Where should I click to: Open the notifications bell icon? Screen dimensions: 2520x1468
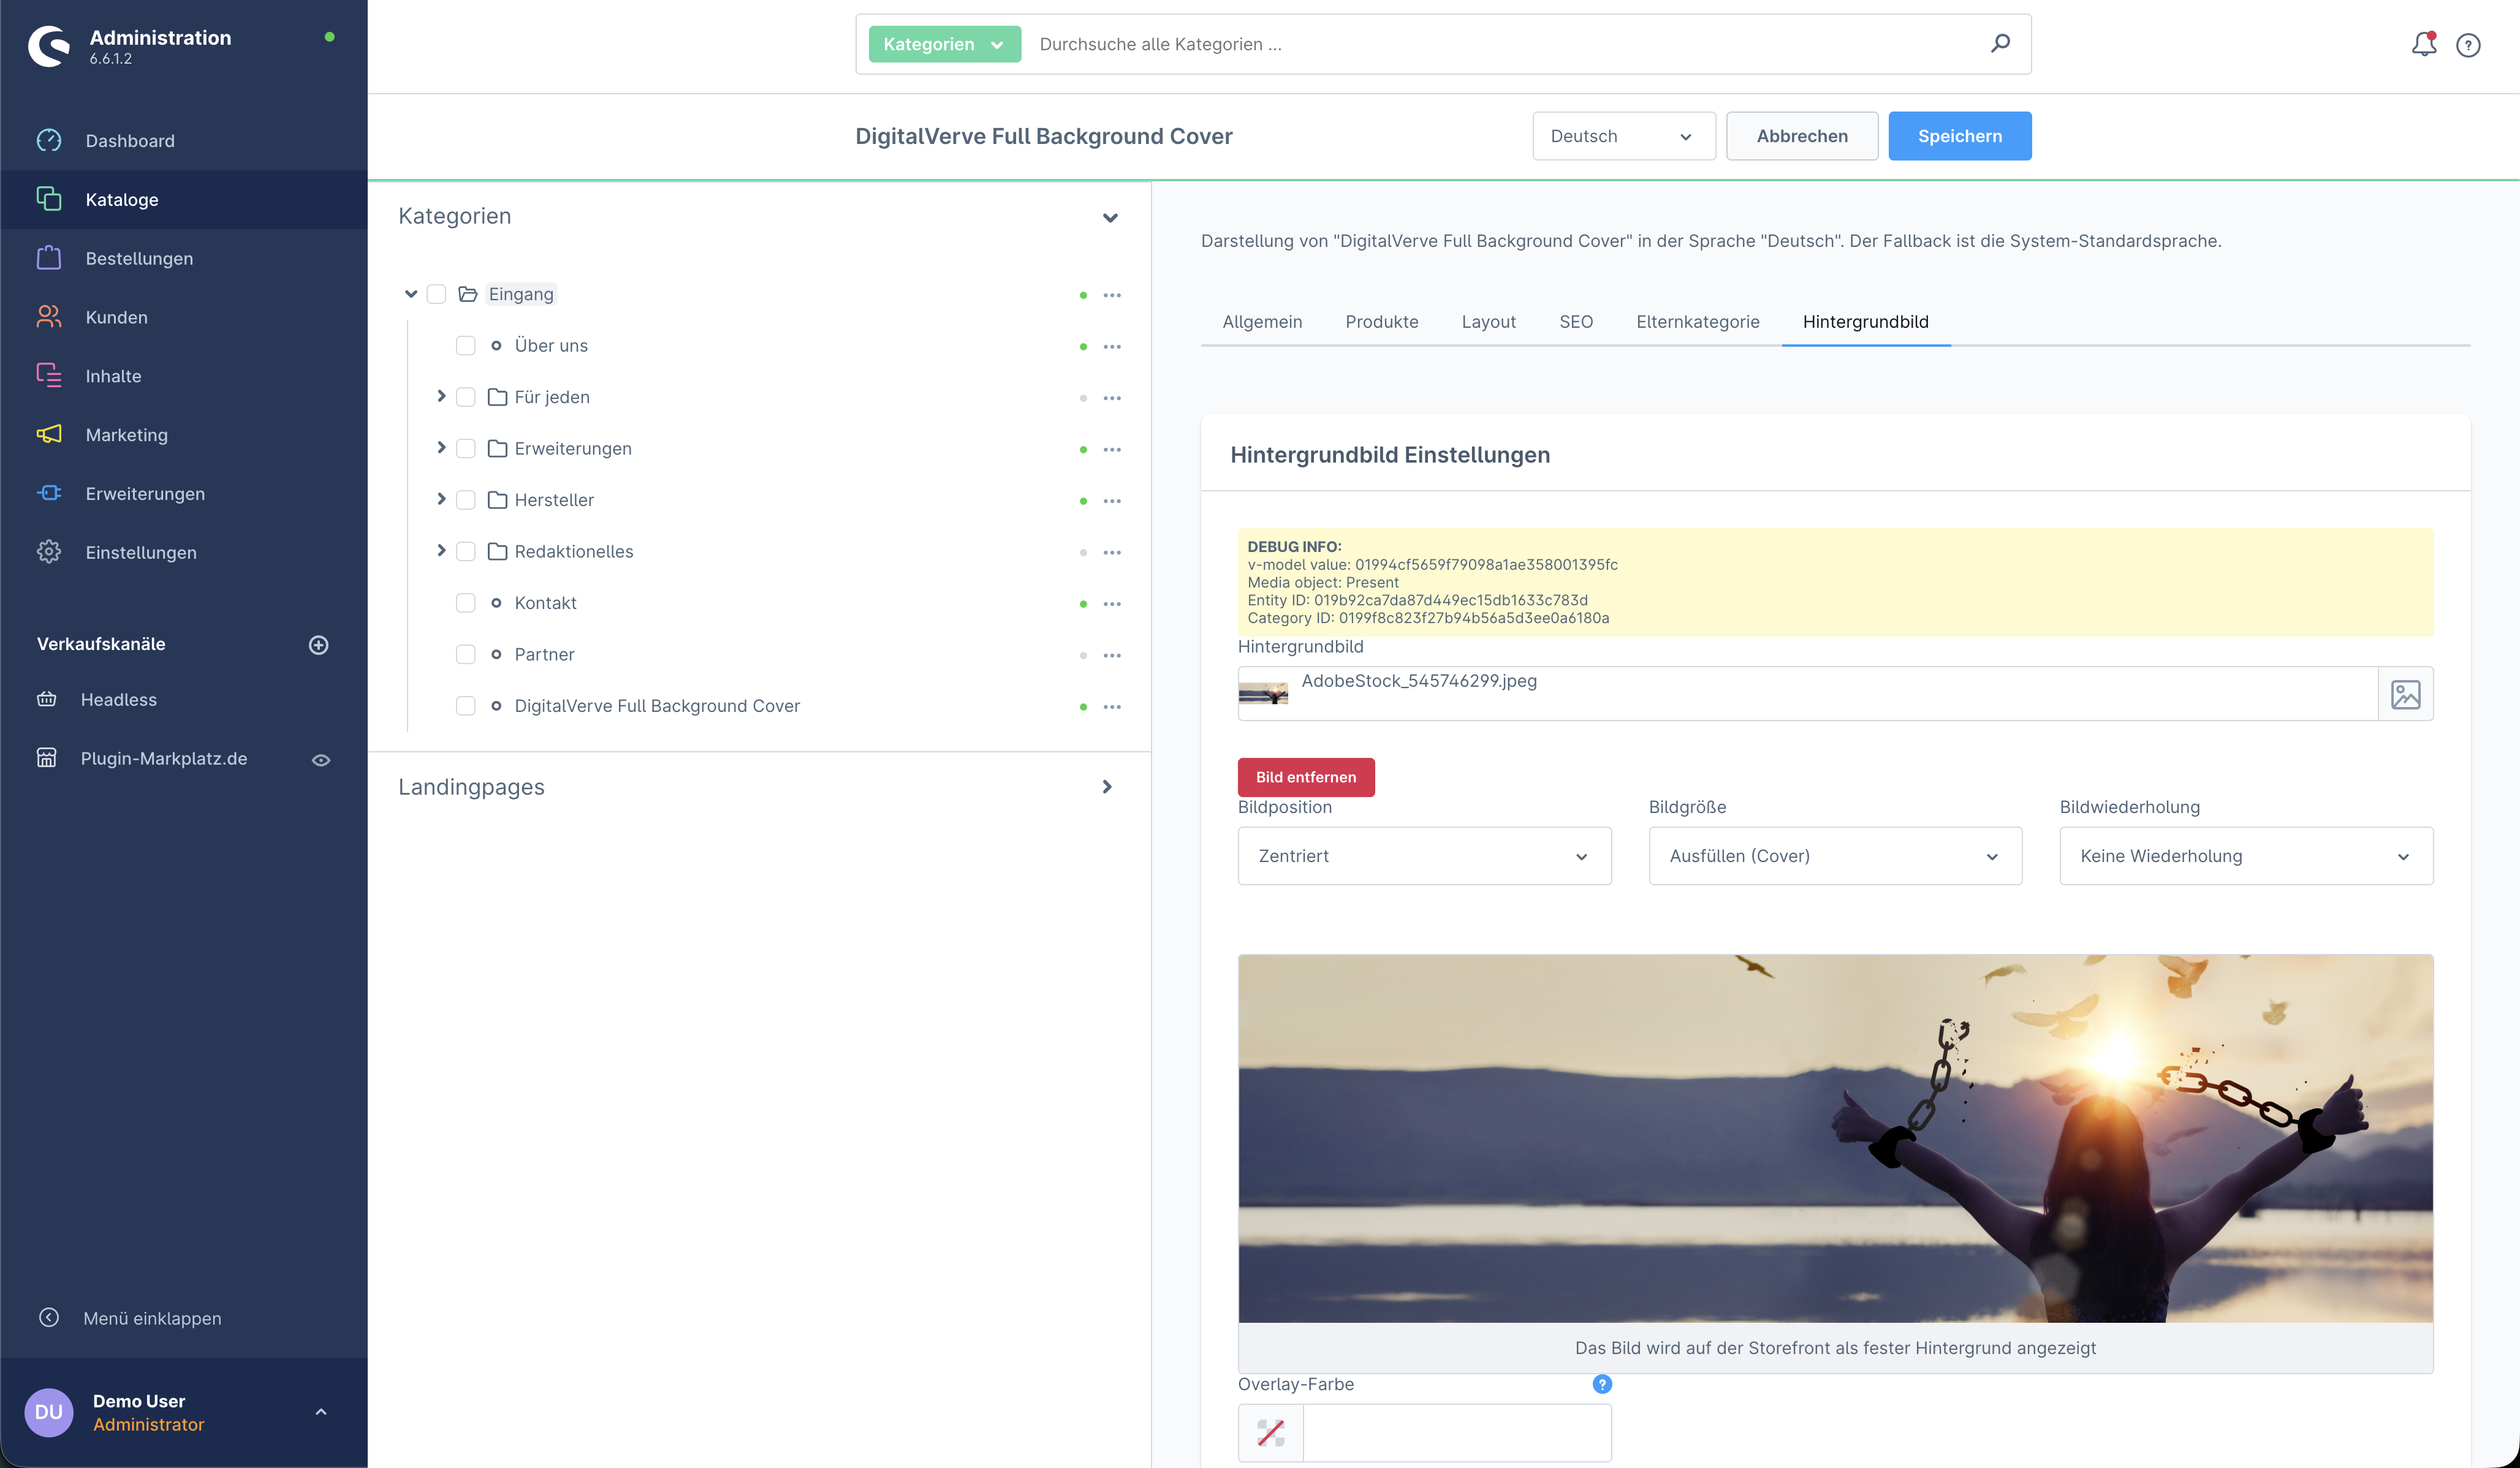coord(2423,44)
